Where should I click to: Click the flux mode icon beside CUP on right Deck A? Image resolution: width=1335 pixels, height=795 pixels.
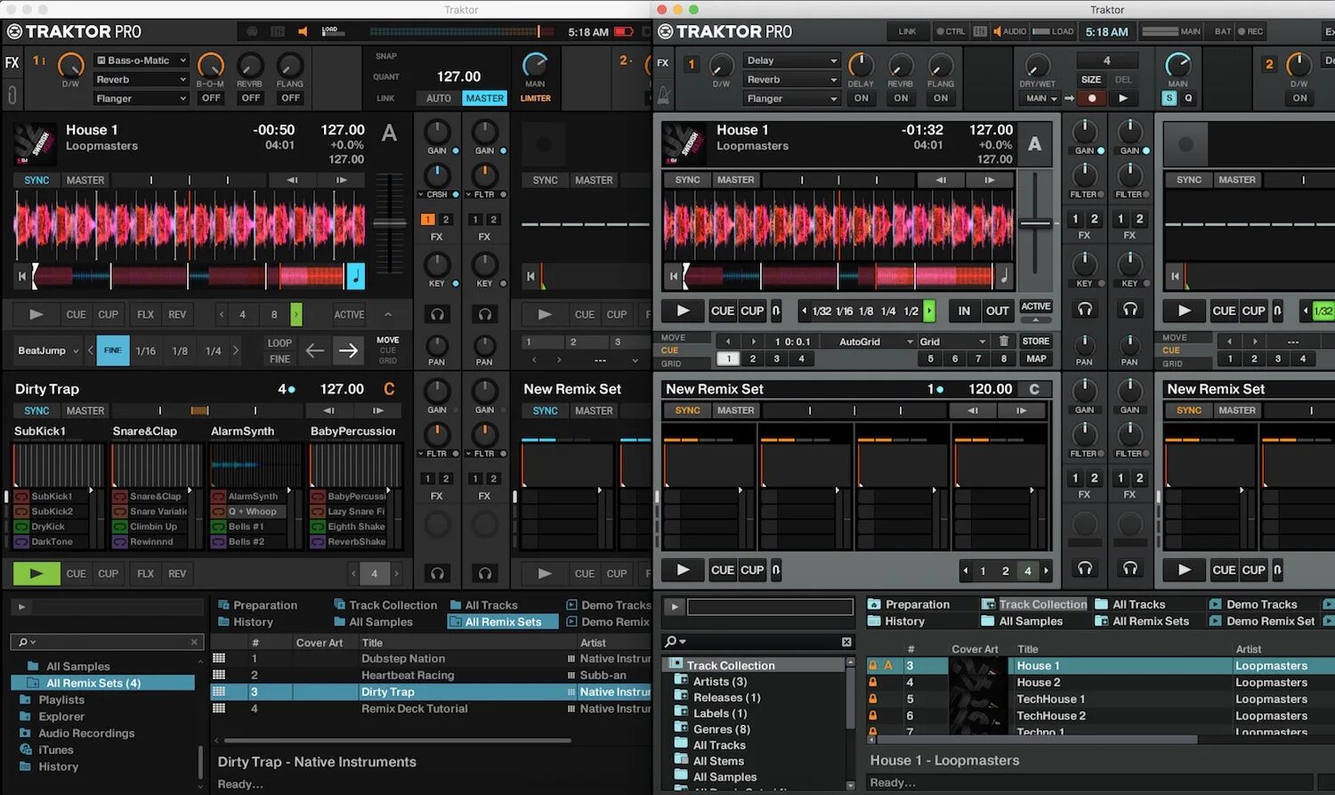pos(776,311)
